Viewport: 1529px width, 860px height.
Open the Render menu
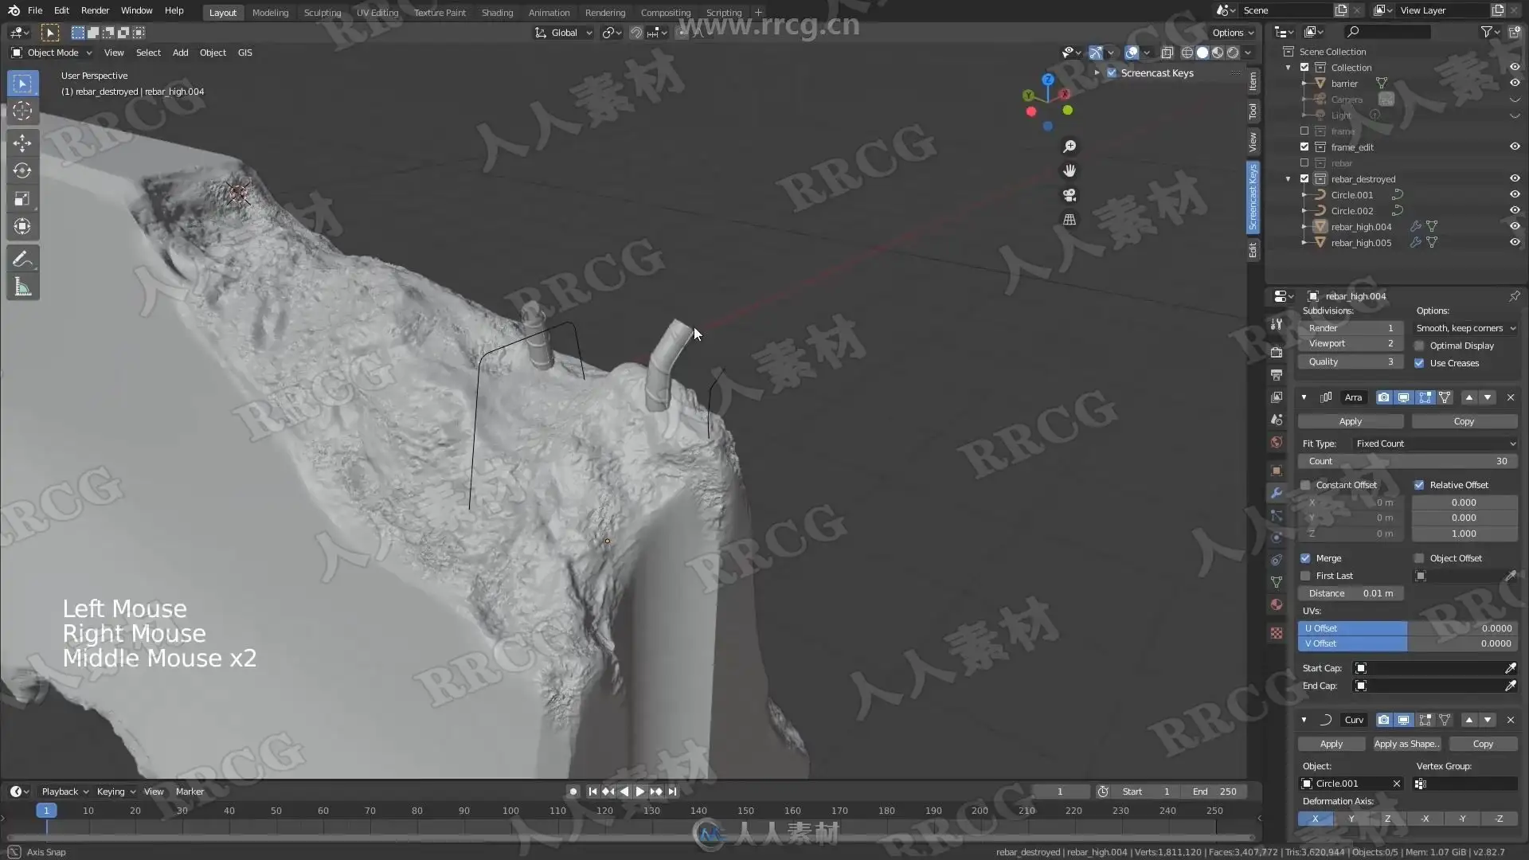(95, 10)
